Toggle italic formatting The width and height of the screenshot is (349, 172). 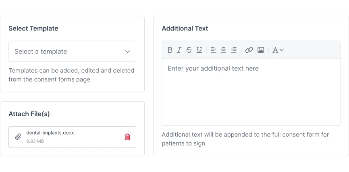(179, 50)
